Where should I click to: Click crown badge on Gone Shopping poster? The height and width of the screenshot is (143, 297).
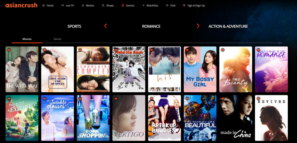click(80, 99)
